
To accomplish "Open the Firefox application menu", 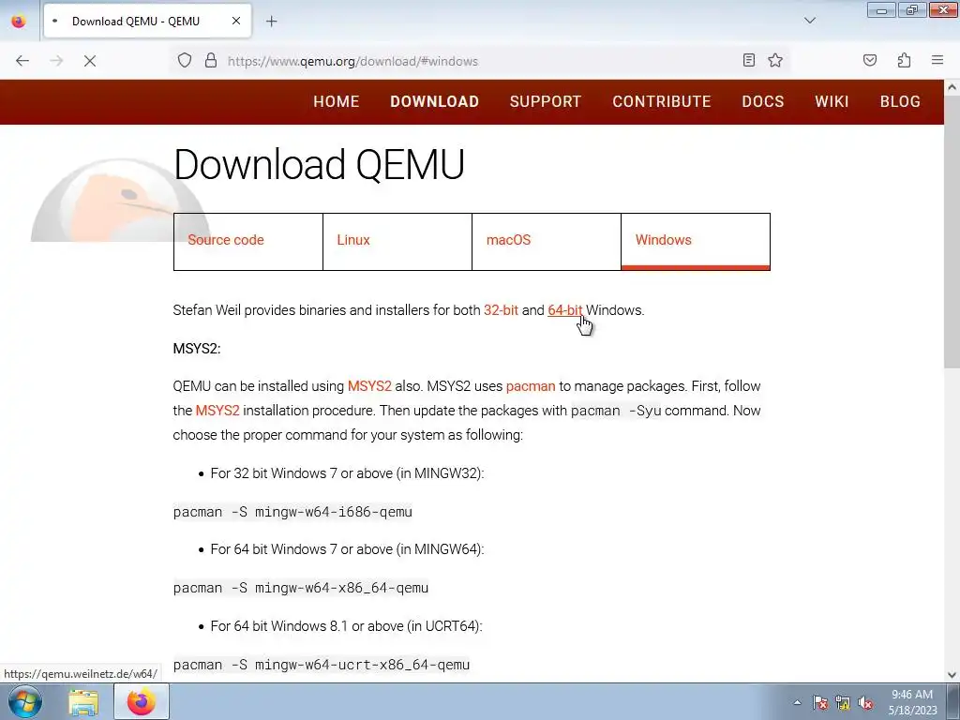I will click(937, 60).
